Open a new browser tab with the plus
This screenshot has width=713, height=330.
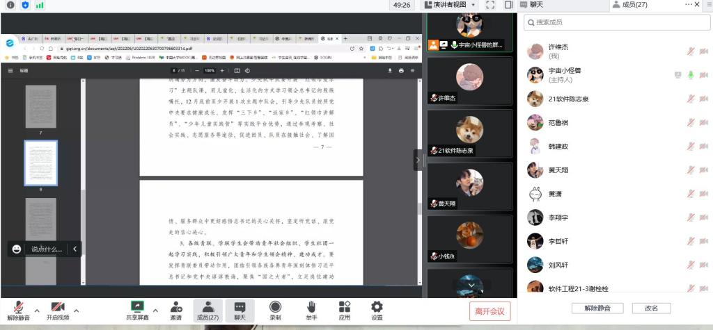click(345, 39)
